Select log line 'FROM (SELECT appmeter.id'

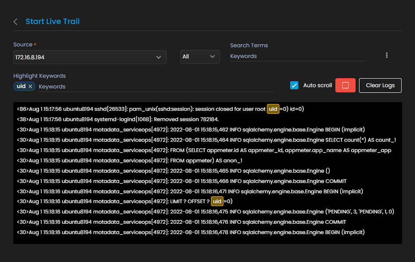pos(204,150)
